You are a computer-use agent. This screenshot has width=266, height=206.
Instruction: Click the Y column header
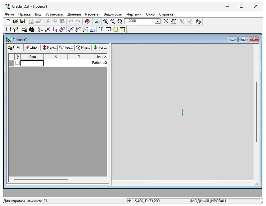(x=79, y=56)
